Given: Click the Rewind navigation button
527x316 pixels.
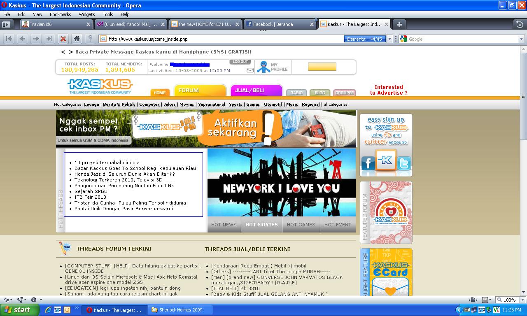Looking at the screenshot, I should pos(9,39).
